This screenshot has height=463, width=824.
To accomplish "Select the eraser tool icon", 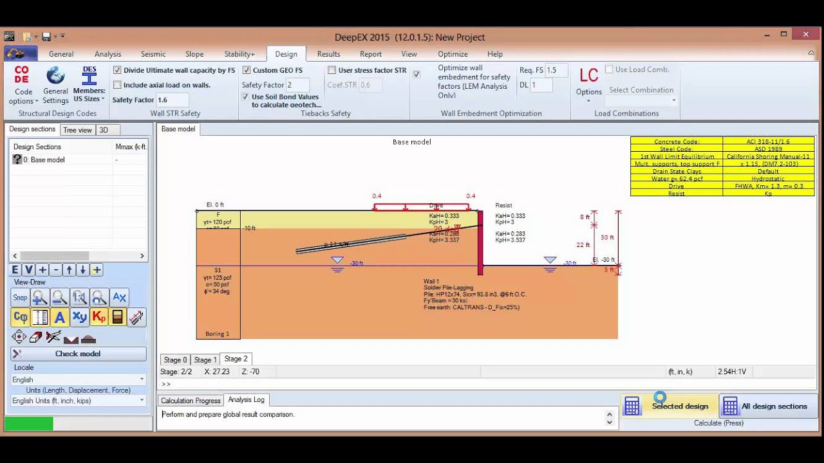I will (x=36, y=337).
